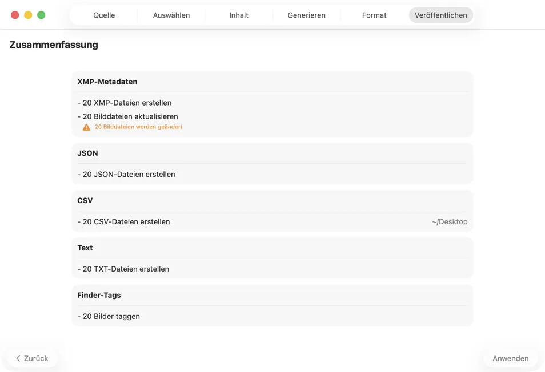Select the '20 Bilder taggen' row

click(109, 316)
